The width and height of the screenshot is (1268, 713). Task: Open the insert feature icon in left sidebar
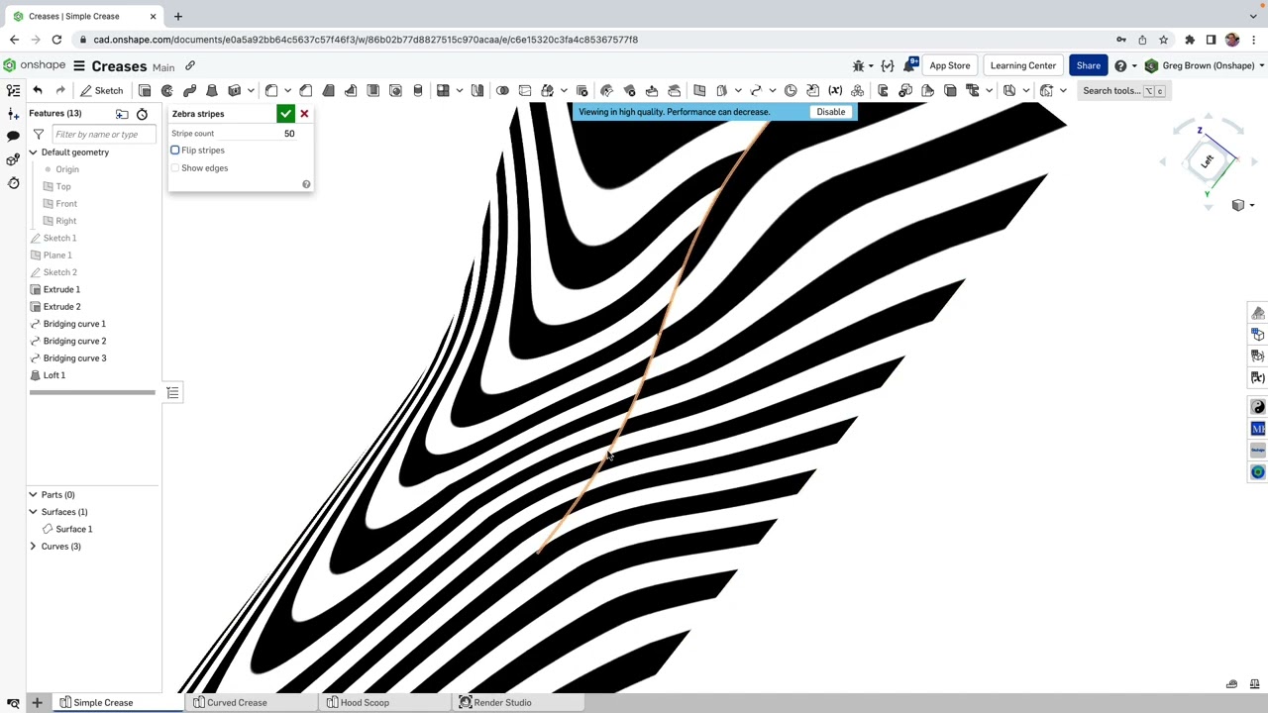point(14,114)
